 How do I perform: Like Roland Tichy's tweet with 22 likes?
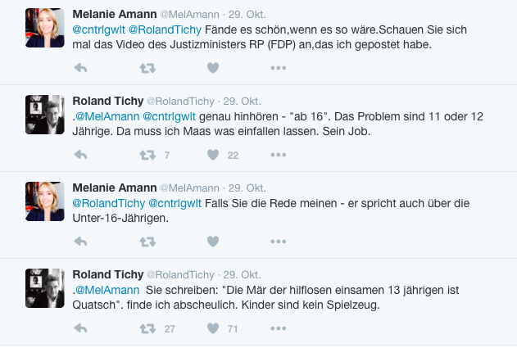213,155
